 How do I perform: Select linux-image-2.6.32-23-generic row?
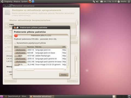40,65
